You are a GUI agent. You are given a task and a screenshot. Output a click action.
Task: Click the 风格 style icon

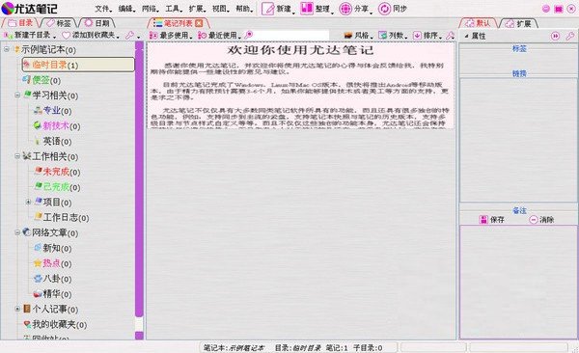347,36
